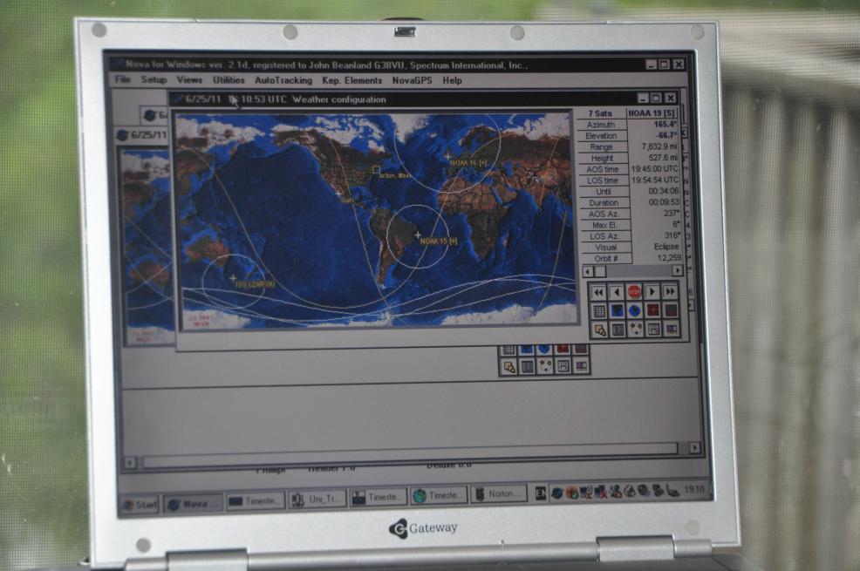This screenshot has height=571, width=860.
Task: Click the Until row label
Action: [604, 192]
